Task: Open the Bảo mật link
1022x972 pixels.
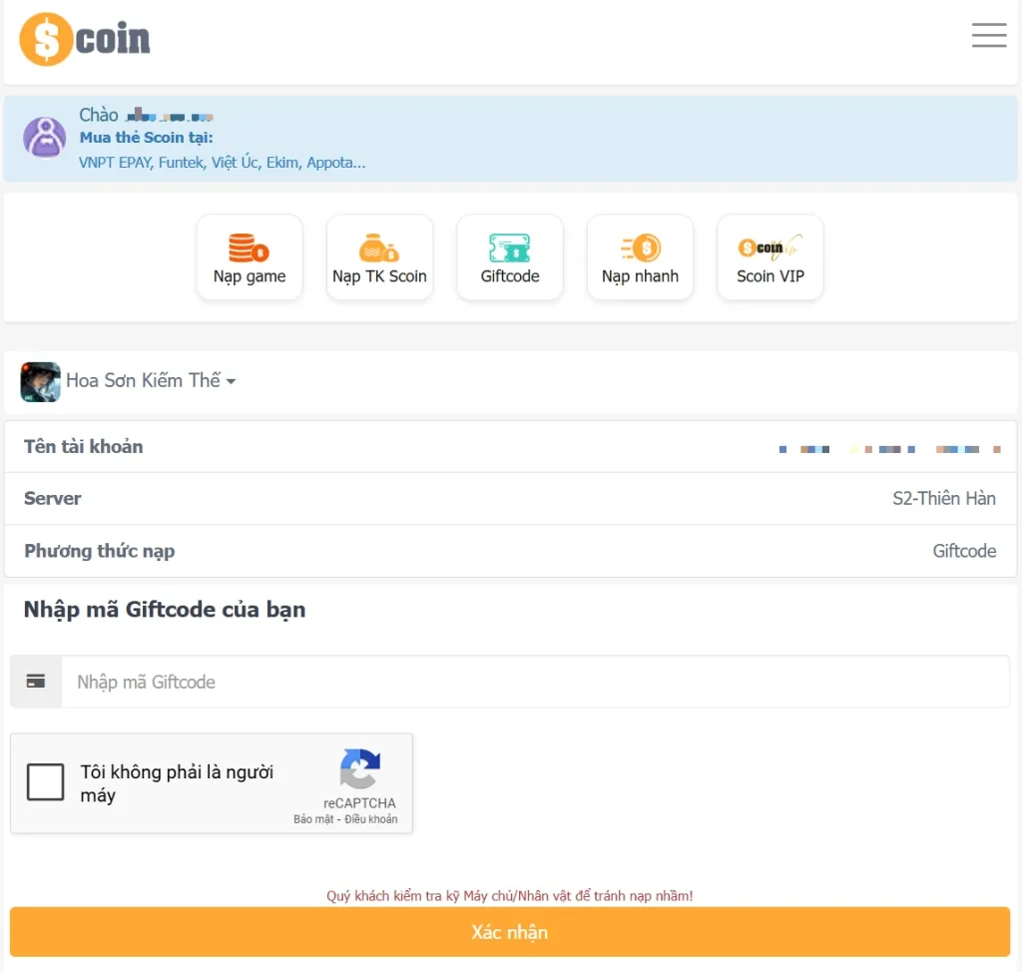Action: click(x=313, y=818)
